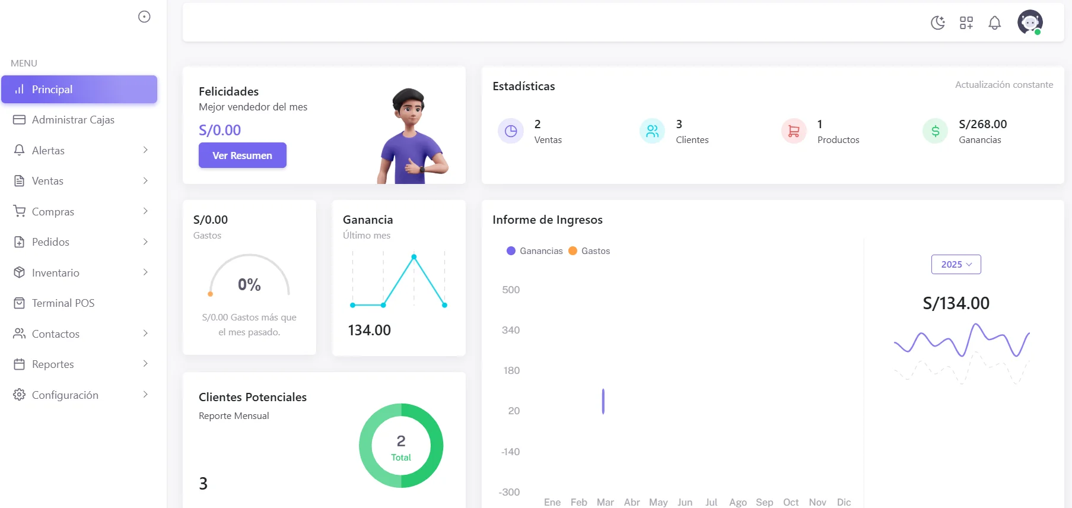Click the S/268.00 Ganancias value
Viewport: 1072px width, 508px height.
pos(983,124)
